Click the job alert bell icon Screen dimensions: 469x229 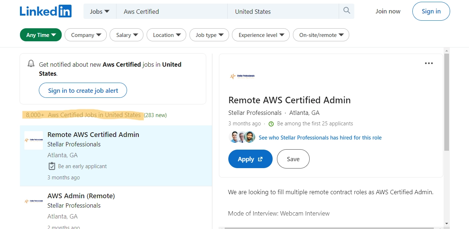click(31, 63)
